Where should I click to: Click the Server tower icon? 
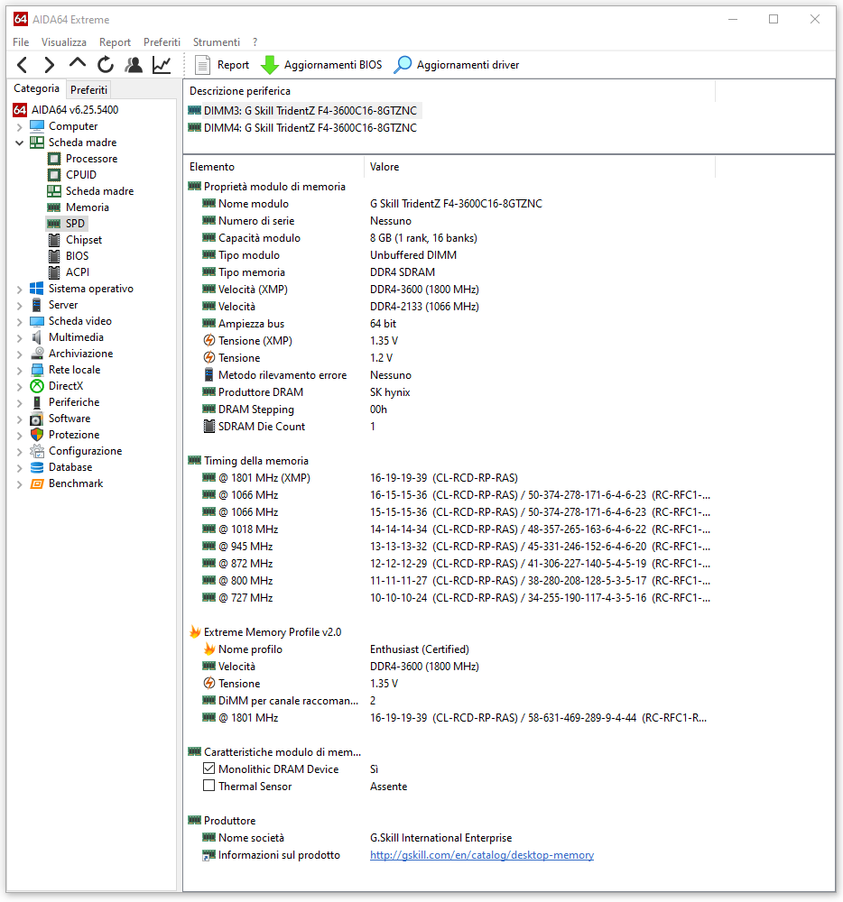pos(37,305)
